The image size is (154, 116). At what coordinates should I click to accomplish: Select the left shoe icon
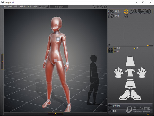coord(125,95)
